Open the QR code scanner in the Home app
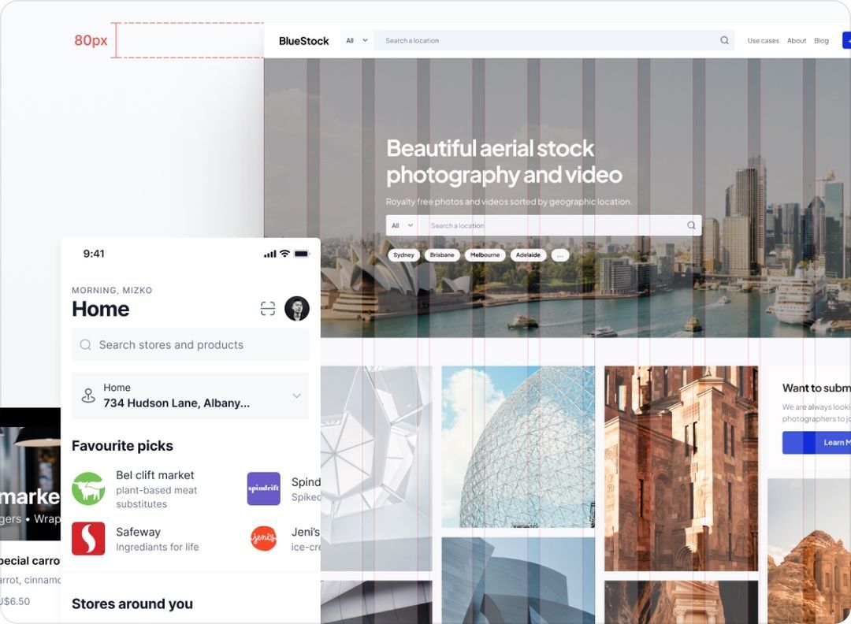This screenshot has width=851, height=624. 268,308
